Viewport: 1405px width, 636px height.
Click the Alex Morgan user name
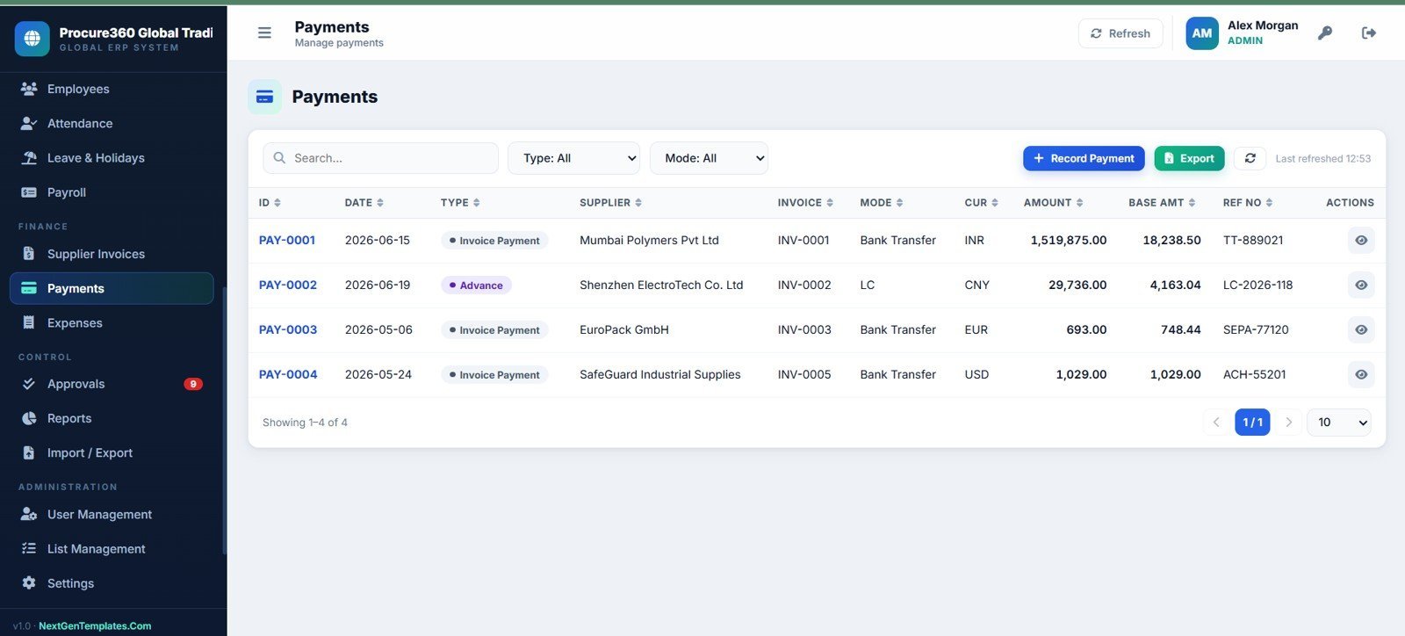pyautogui.click(x=1263, y=25)
